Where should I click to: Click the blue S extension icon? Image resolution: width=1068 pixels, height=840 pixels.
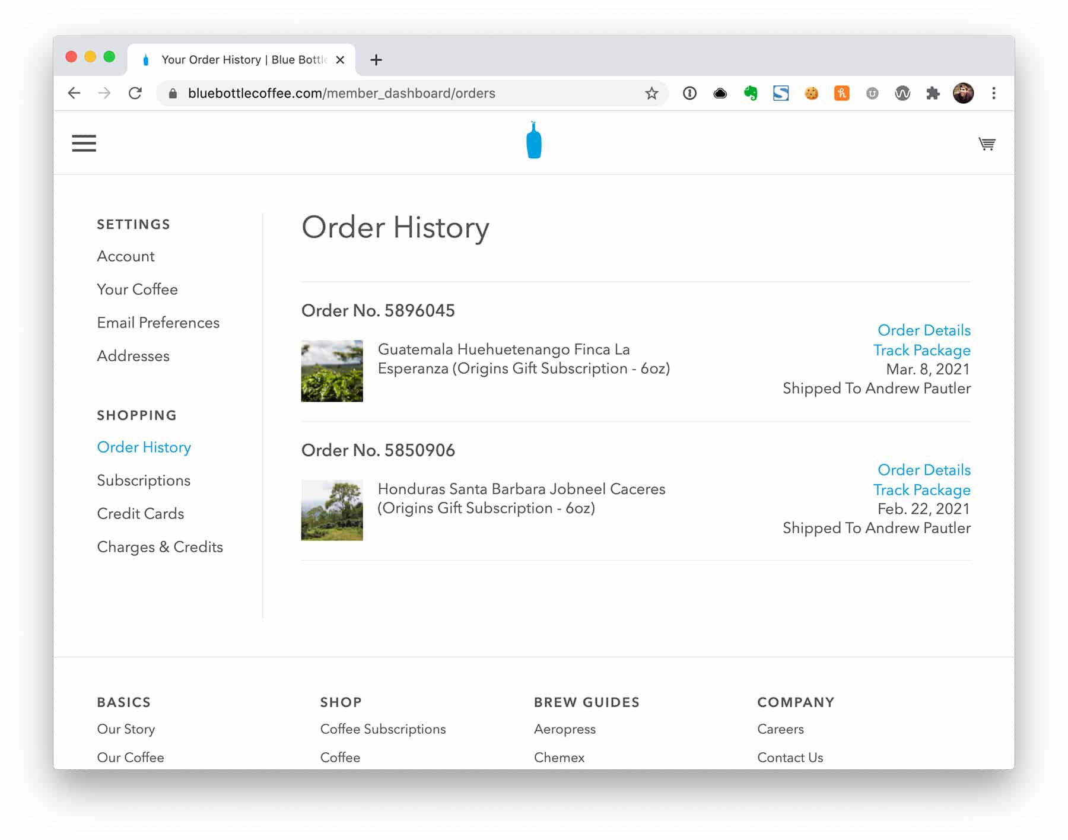781,93
